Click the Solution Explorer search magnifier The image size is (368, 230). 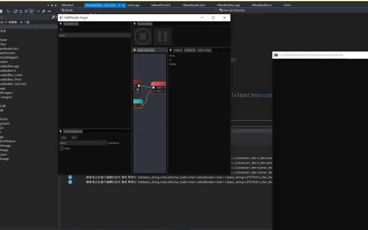tap(53, 17)
